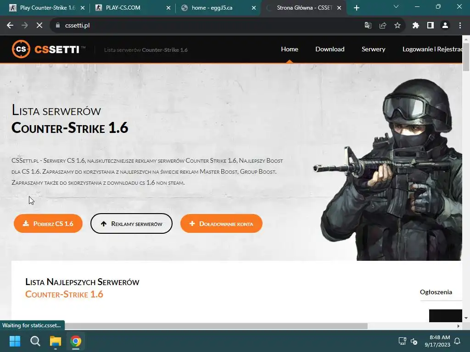Open Windows taskbar search
The height and width of the screenshot is (352, 470).
[35, 341]
